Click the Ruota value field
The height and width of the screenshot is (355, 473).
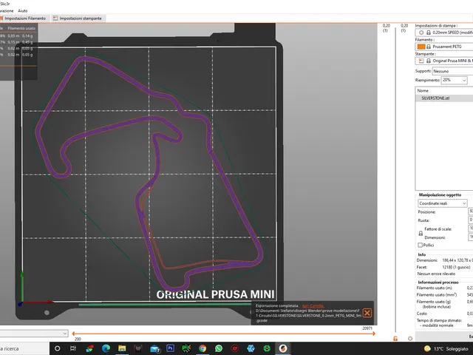click(471, 220)
